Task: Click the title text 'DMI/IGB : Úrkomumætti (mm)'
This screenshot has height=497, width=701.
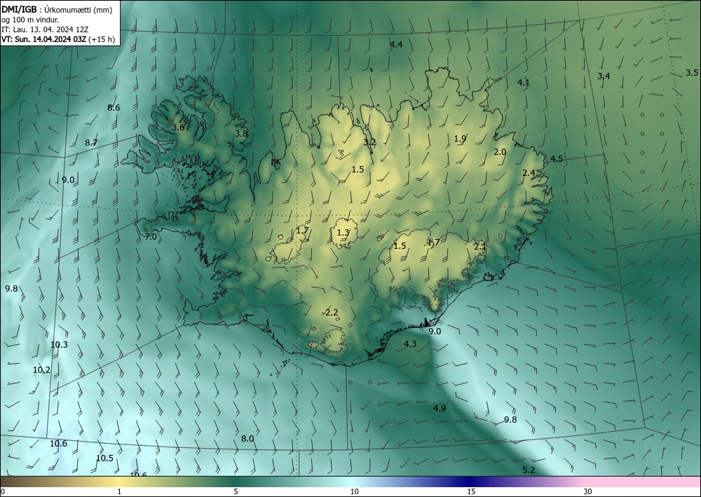Action: [x=57, y=9]
